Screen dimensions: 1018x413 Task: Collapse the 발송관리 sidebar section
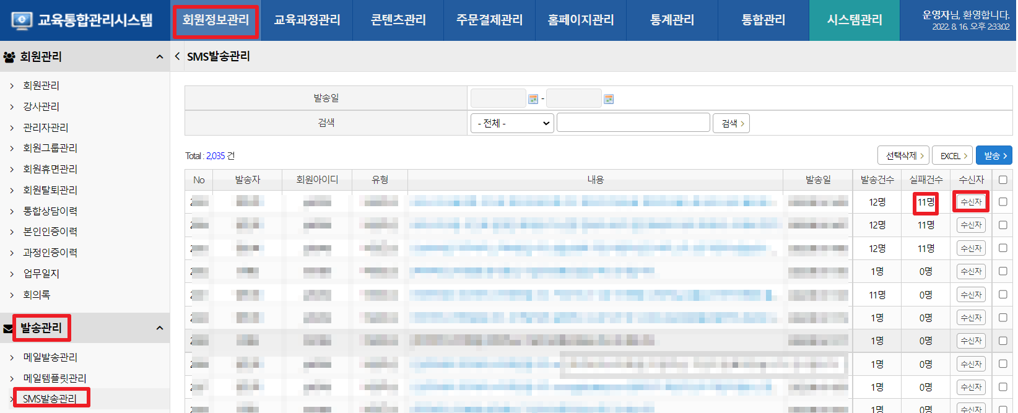tap(160, 328)
